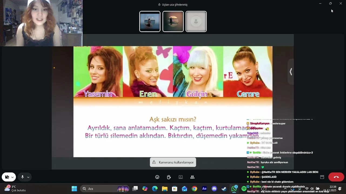346x194 pixels.
Task: End the call with the red button
Action: click(x=336, y=177)
